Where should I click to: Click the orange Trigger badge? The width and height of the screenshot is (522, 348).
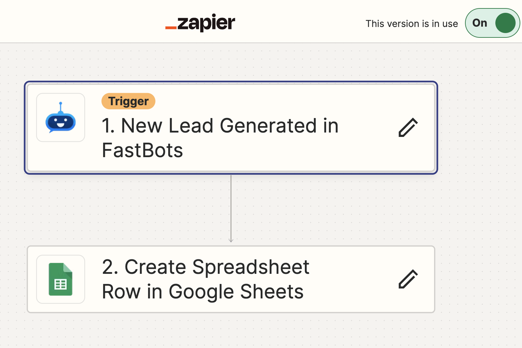128,101
